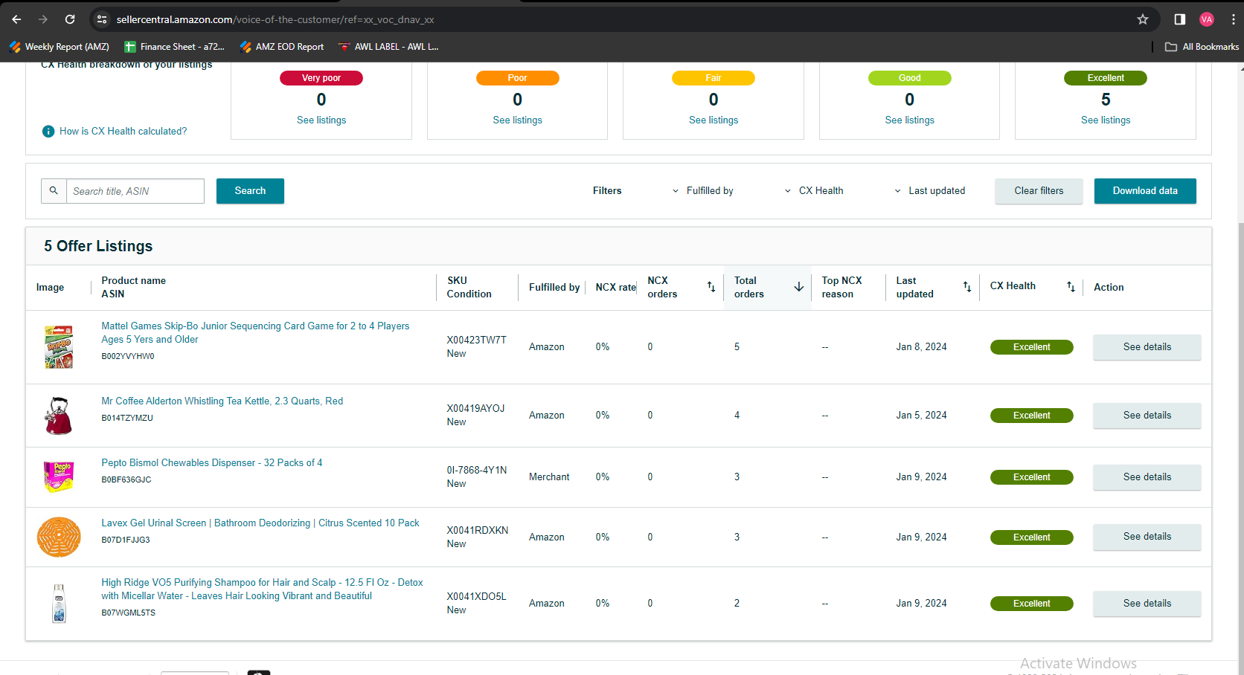The image size is (1244, 675).
Task: Click VO5 shampoo bottle thumbnail
Action: (x=59, y=604)
